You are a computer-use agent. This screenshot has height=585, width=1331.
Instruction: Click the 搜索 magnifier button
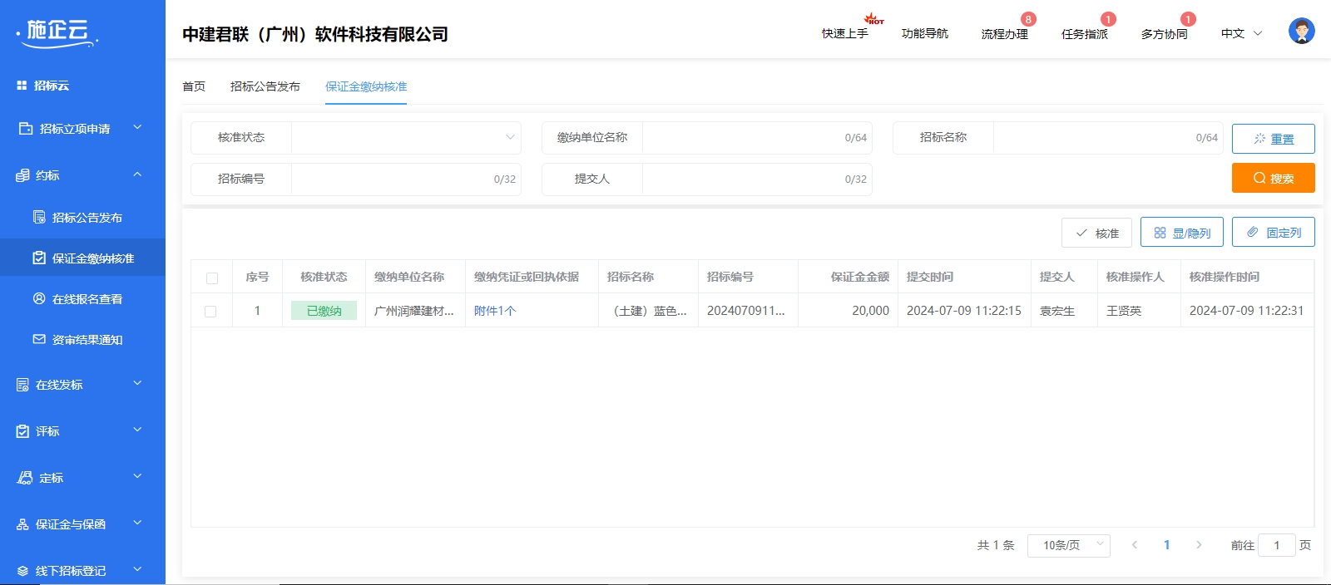click(x=1273, y=178)
